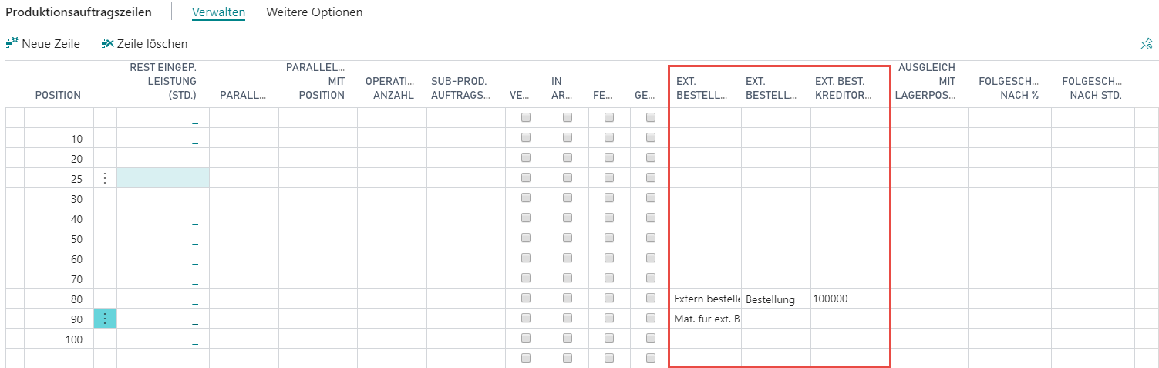The image size is (1159, 368).
Task: Click the EXT. BEST. KREDITOR column header
Action: pyautogui.click(x=843, y=88)
